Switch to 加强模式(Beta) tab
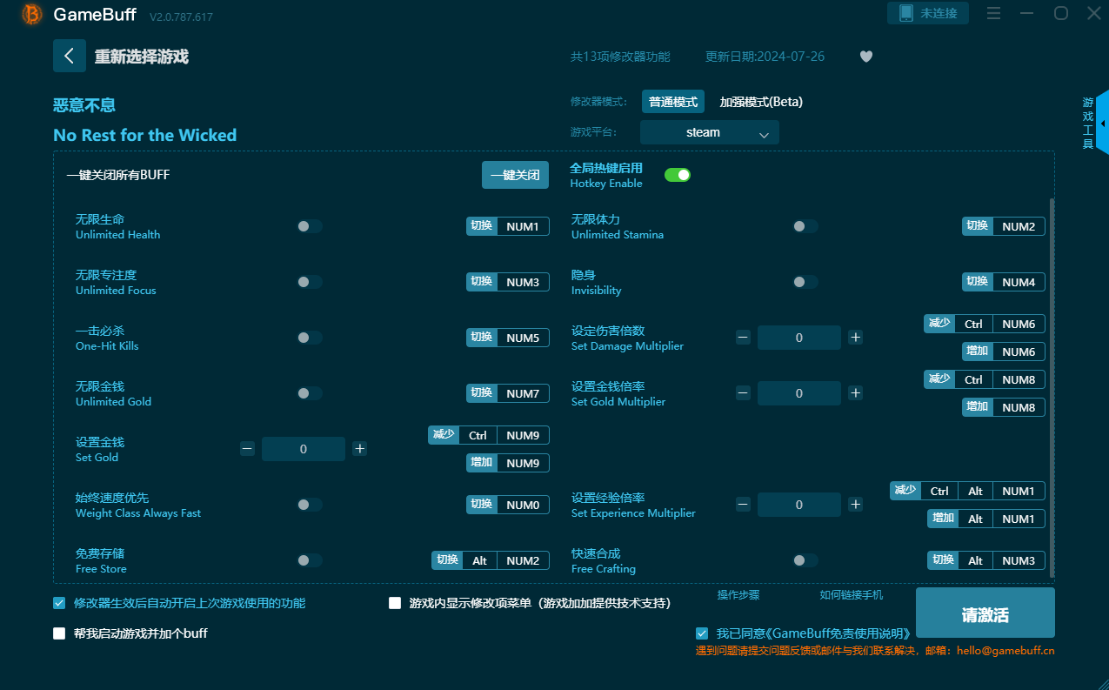The height and width of the screenshot is (690, 1109). pyautogui.click(x=761, y=102)
